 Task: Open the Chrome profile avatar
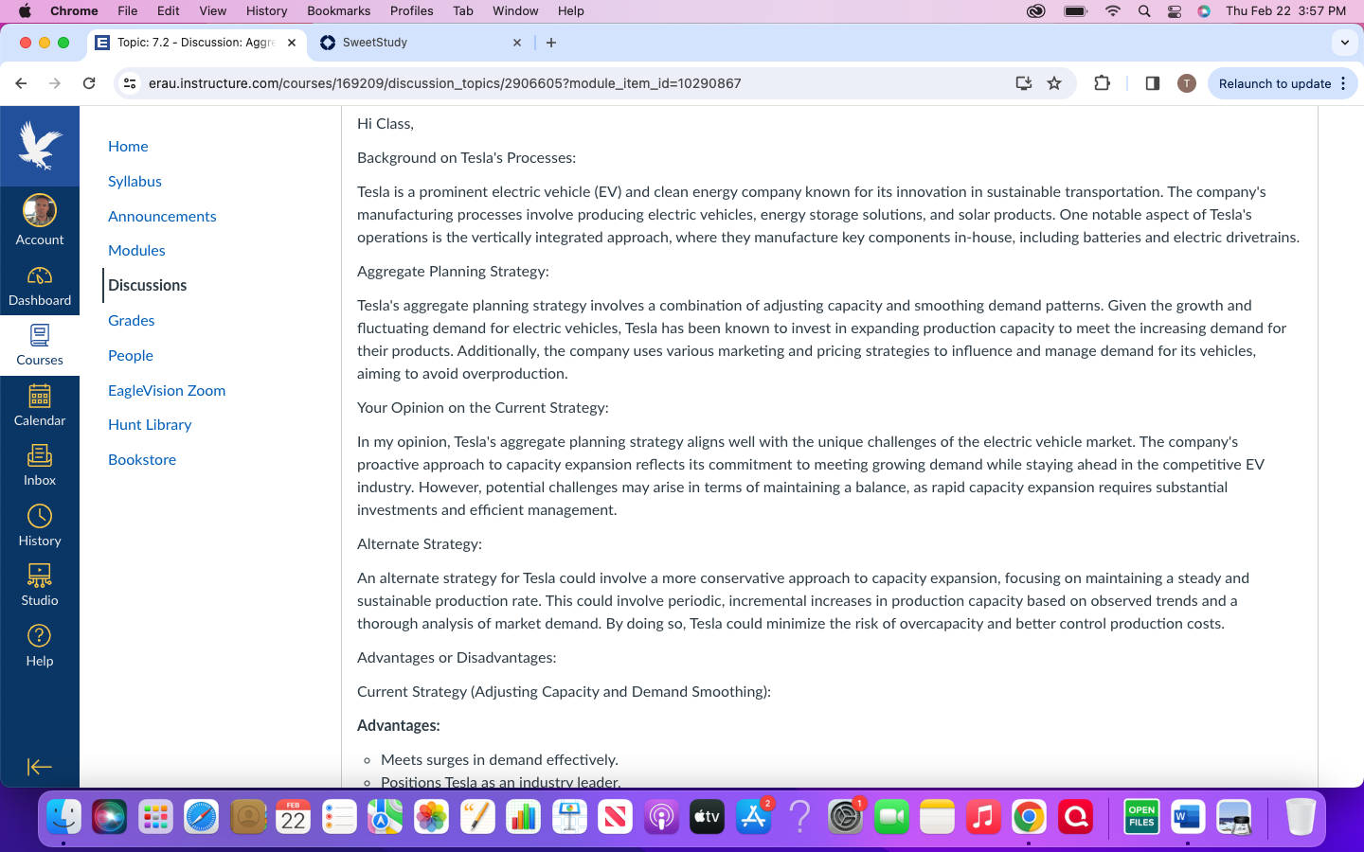tap(1186, 83)
